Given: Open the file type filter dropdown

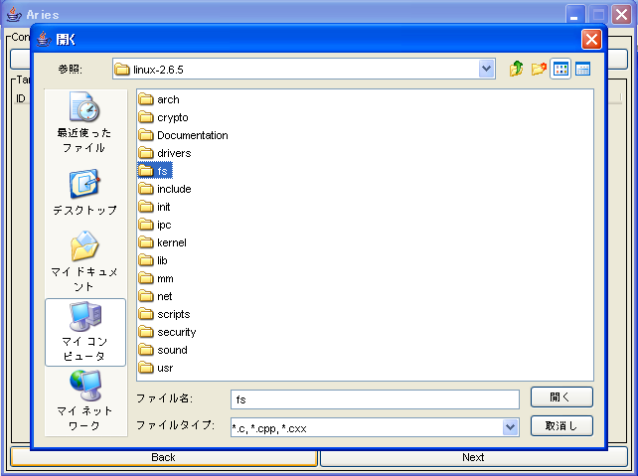Looking at the screenshot, I should [x=510, y=427].
